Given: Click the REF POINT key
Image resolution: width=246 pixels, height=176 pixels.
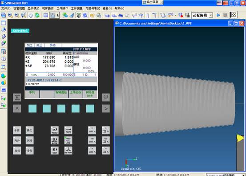Looking at the screenshot, I should click(68, 151).
